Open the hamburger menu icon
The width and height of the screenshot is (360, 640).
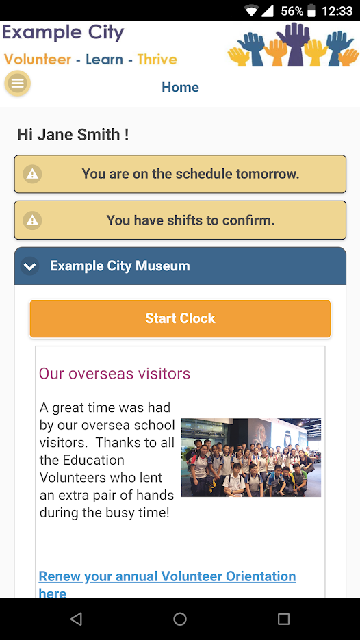point(18,84)
